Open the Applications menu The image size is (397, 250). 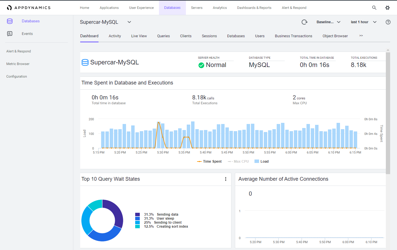(x=109, y=8)
